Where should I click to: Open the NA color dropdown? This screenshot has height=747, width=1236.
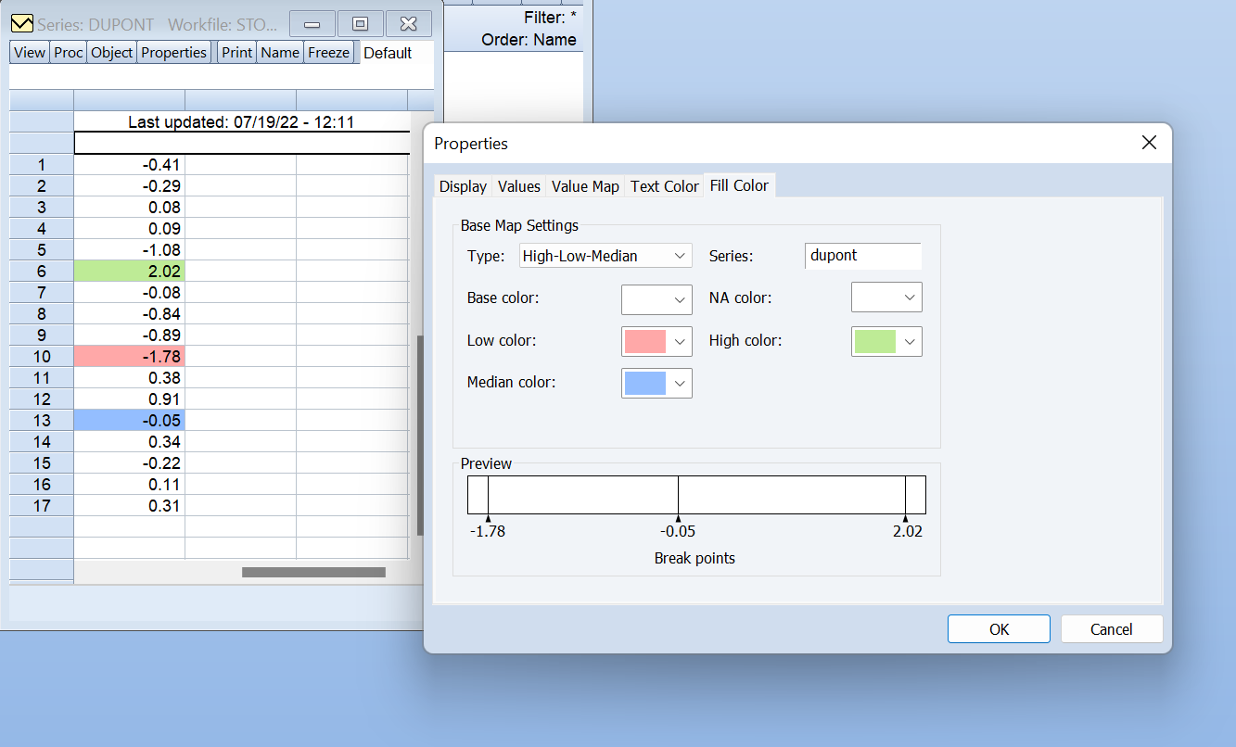[x=886, y=297]
